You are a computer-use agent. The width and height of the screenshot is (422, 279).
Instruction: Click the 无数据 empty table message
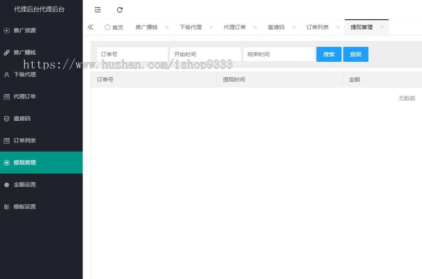point(407,98)
